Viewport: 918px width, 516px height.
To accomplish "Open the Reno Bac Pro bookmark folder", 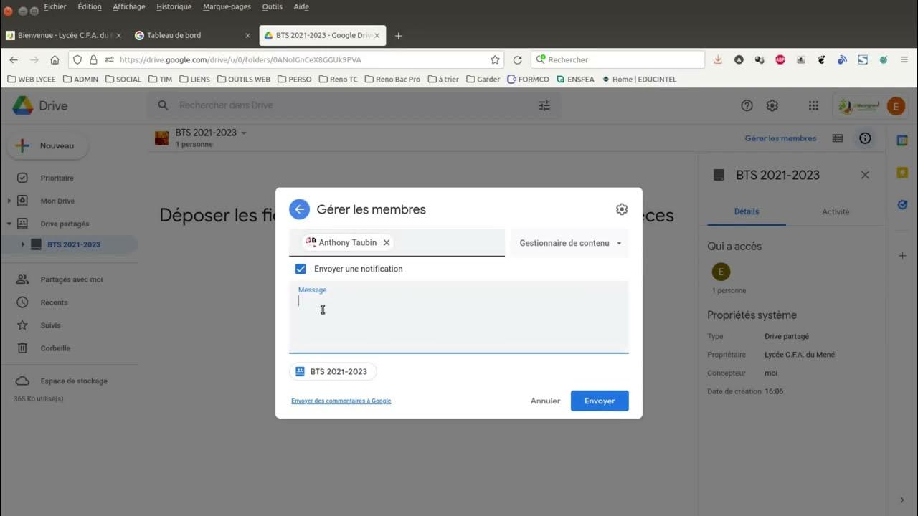I will pos(392,80).
